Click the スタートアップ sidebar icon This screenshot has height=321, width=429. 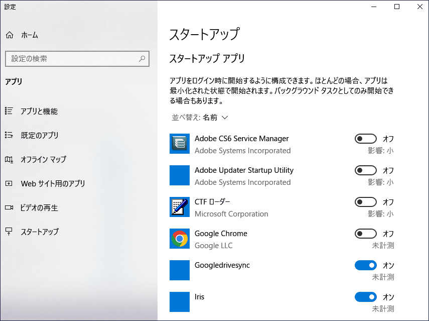coord(9,232)
